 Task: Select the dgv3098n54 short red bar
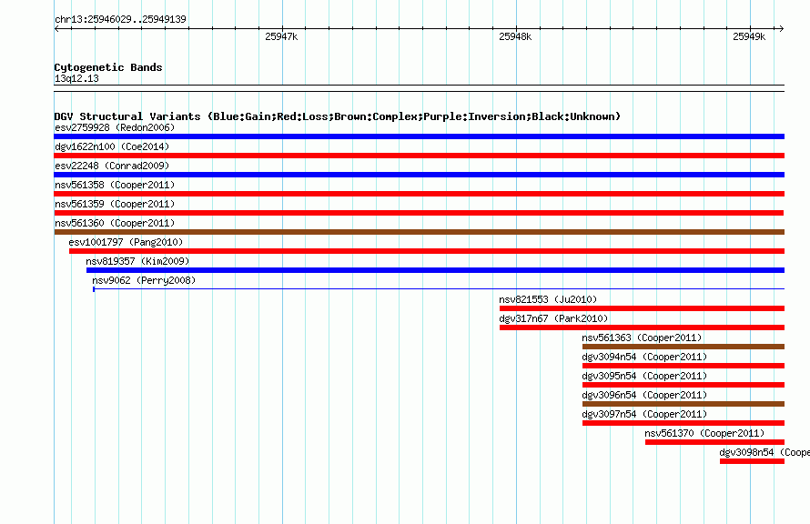(752, 461)
